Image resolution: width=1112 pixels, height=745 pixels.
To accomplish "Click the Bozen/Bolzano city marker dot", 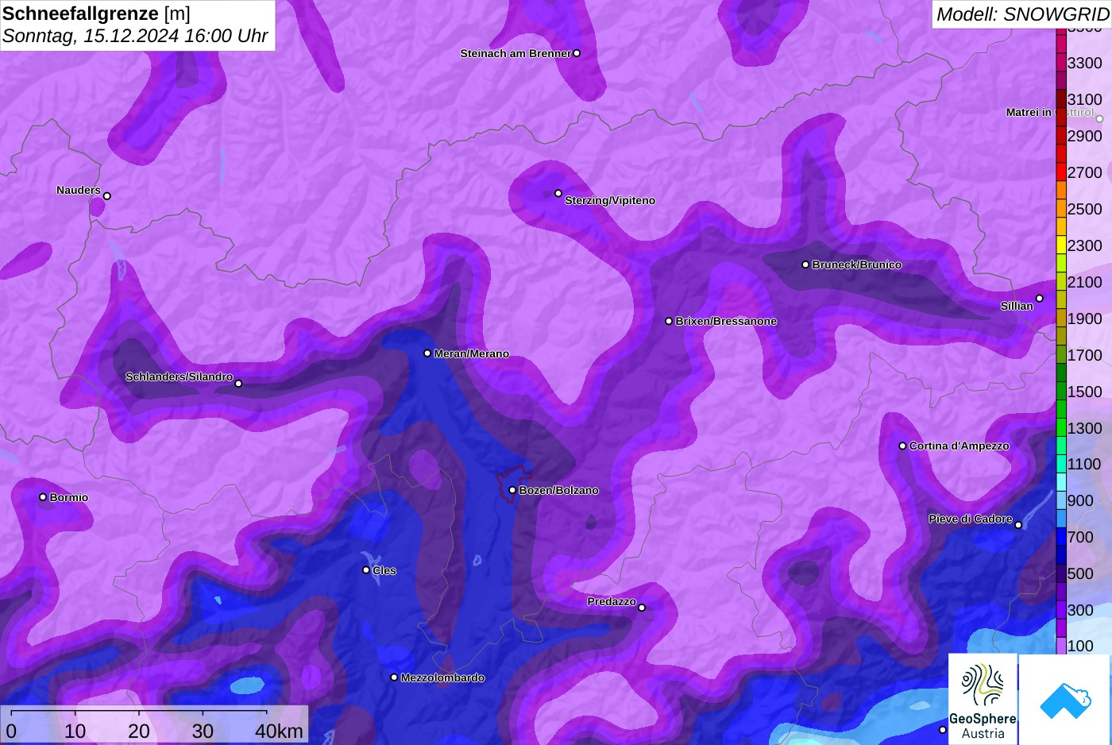I will (x=512, y=490).
